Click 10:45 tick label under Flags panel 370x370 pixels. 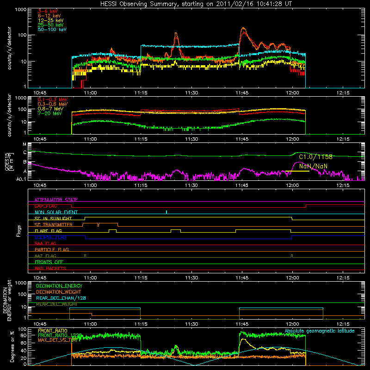click(40, 278)
